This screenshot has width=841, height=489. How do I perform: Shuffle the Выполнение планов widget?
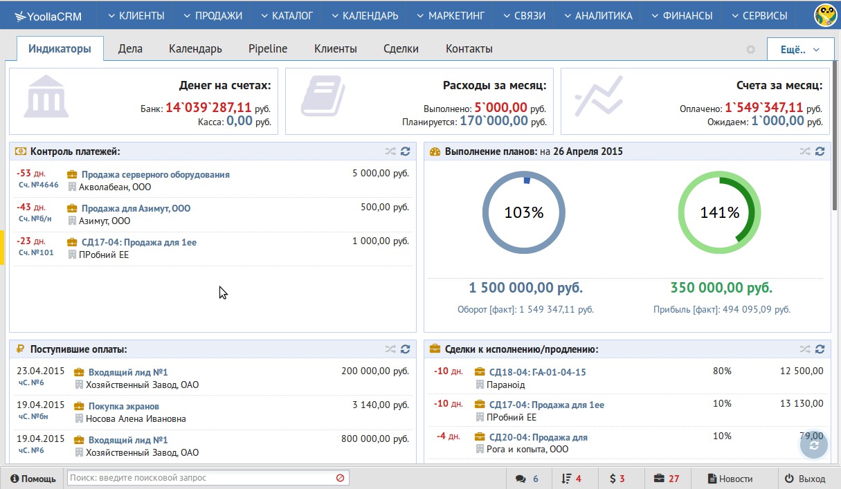(x=805, y=151)
